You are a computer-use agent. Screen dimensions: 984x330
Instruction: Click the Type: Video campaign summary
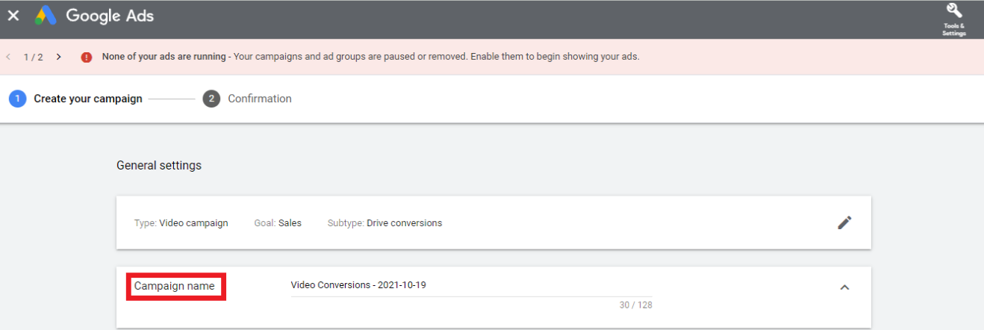181,222
